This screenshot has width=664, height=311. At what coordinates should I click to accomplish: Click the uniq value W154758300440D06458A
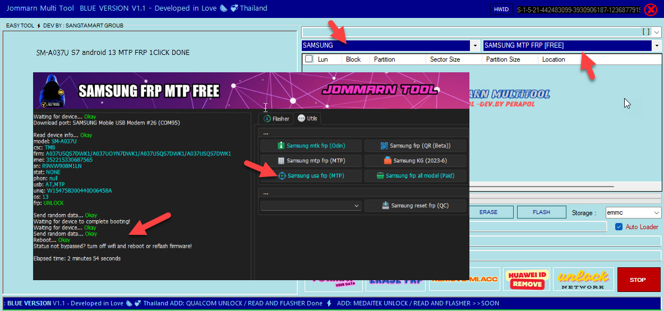79,191
